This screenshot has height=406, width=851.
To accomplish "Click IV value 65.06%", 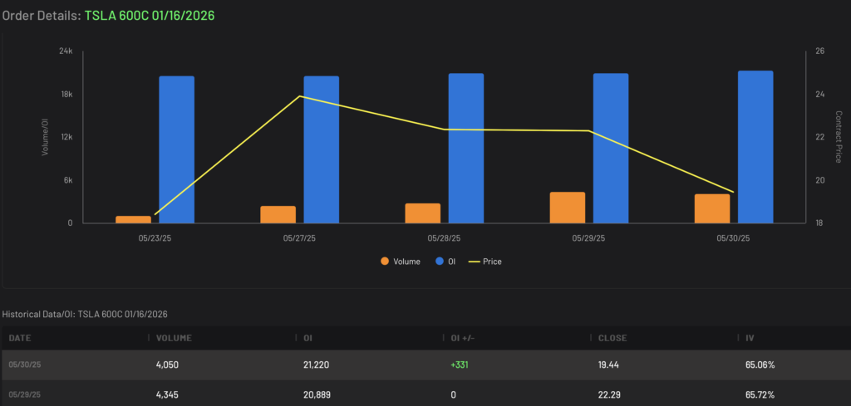I will click(x=760, y=364).
